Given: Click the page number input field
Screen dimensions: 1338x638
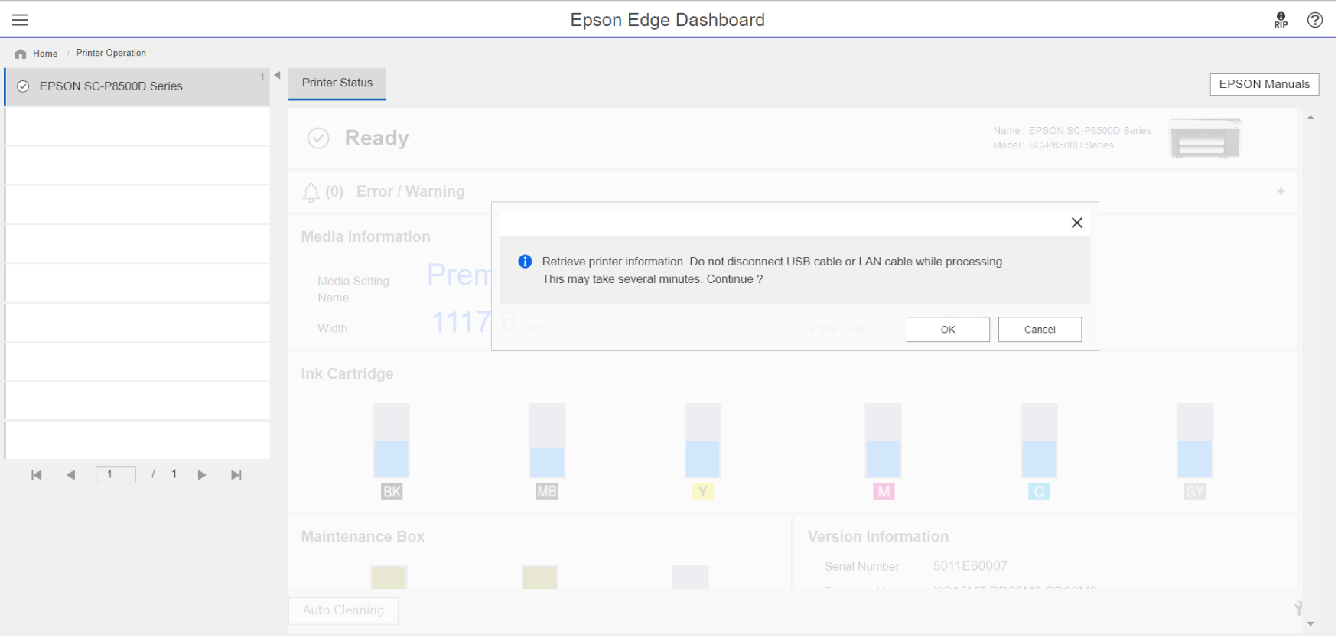Looking at the screenshot, I should click(116, 475).
